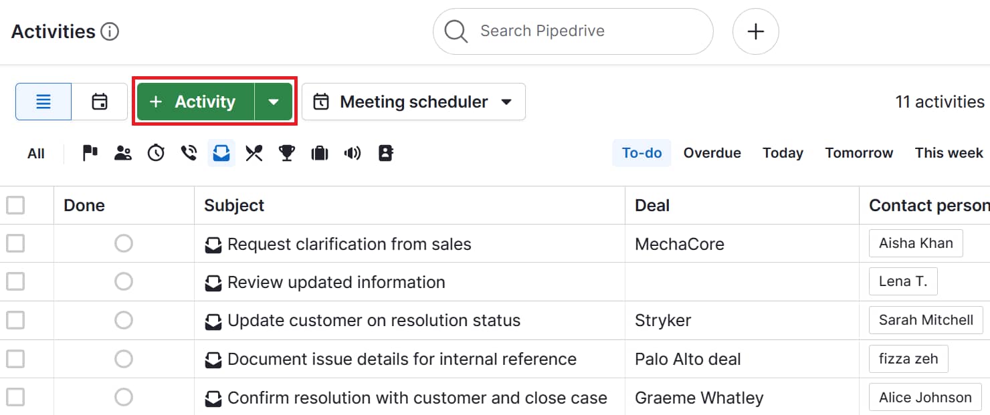Check the select-all activities checkbox
Viewport: 990px width, 415px height.
[15, 204]
